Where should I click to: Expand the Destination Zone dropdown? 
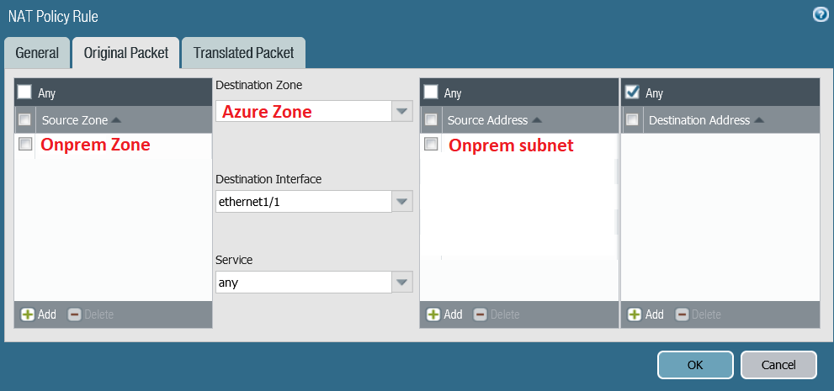tap(402, 111)
